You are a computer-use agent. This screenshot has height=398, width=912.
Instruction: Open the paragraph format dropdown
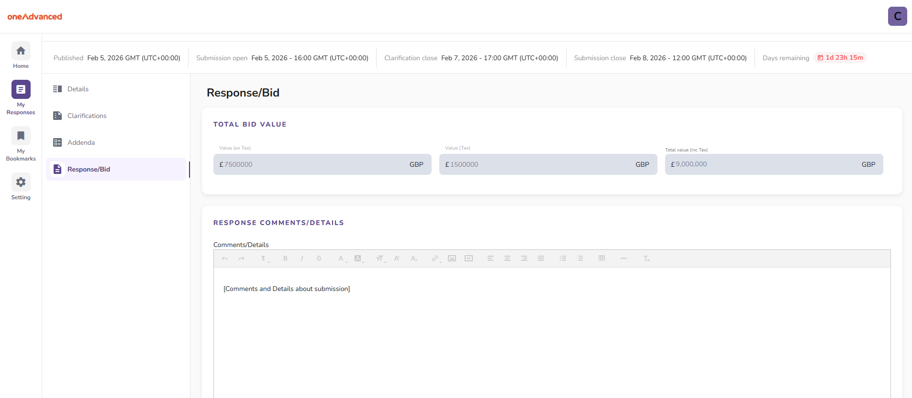click(264, 258)
